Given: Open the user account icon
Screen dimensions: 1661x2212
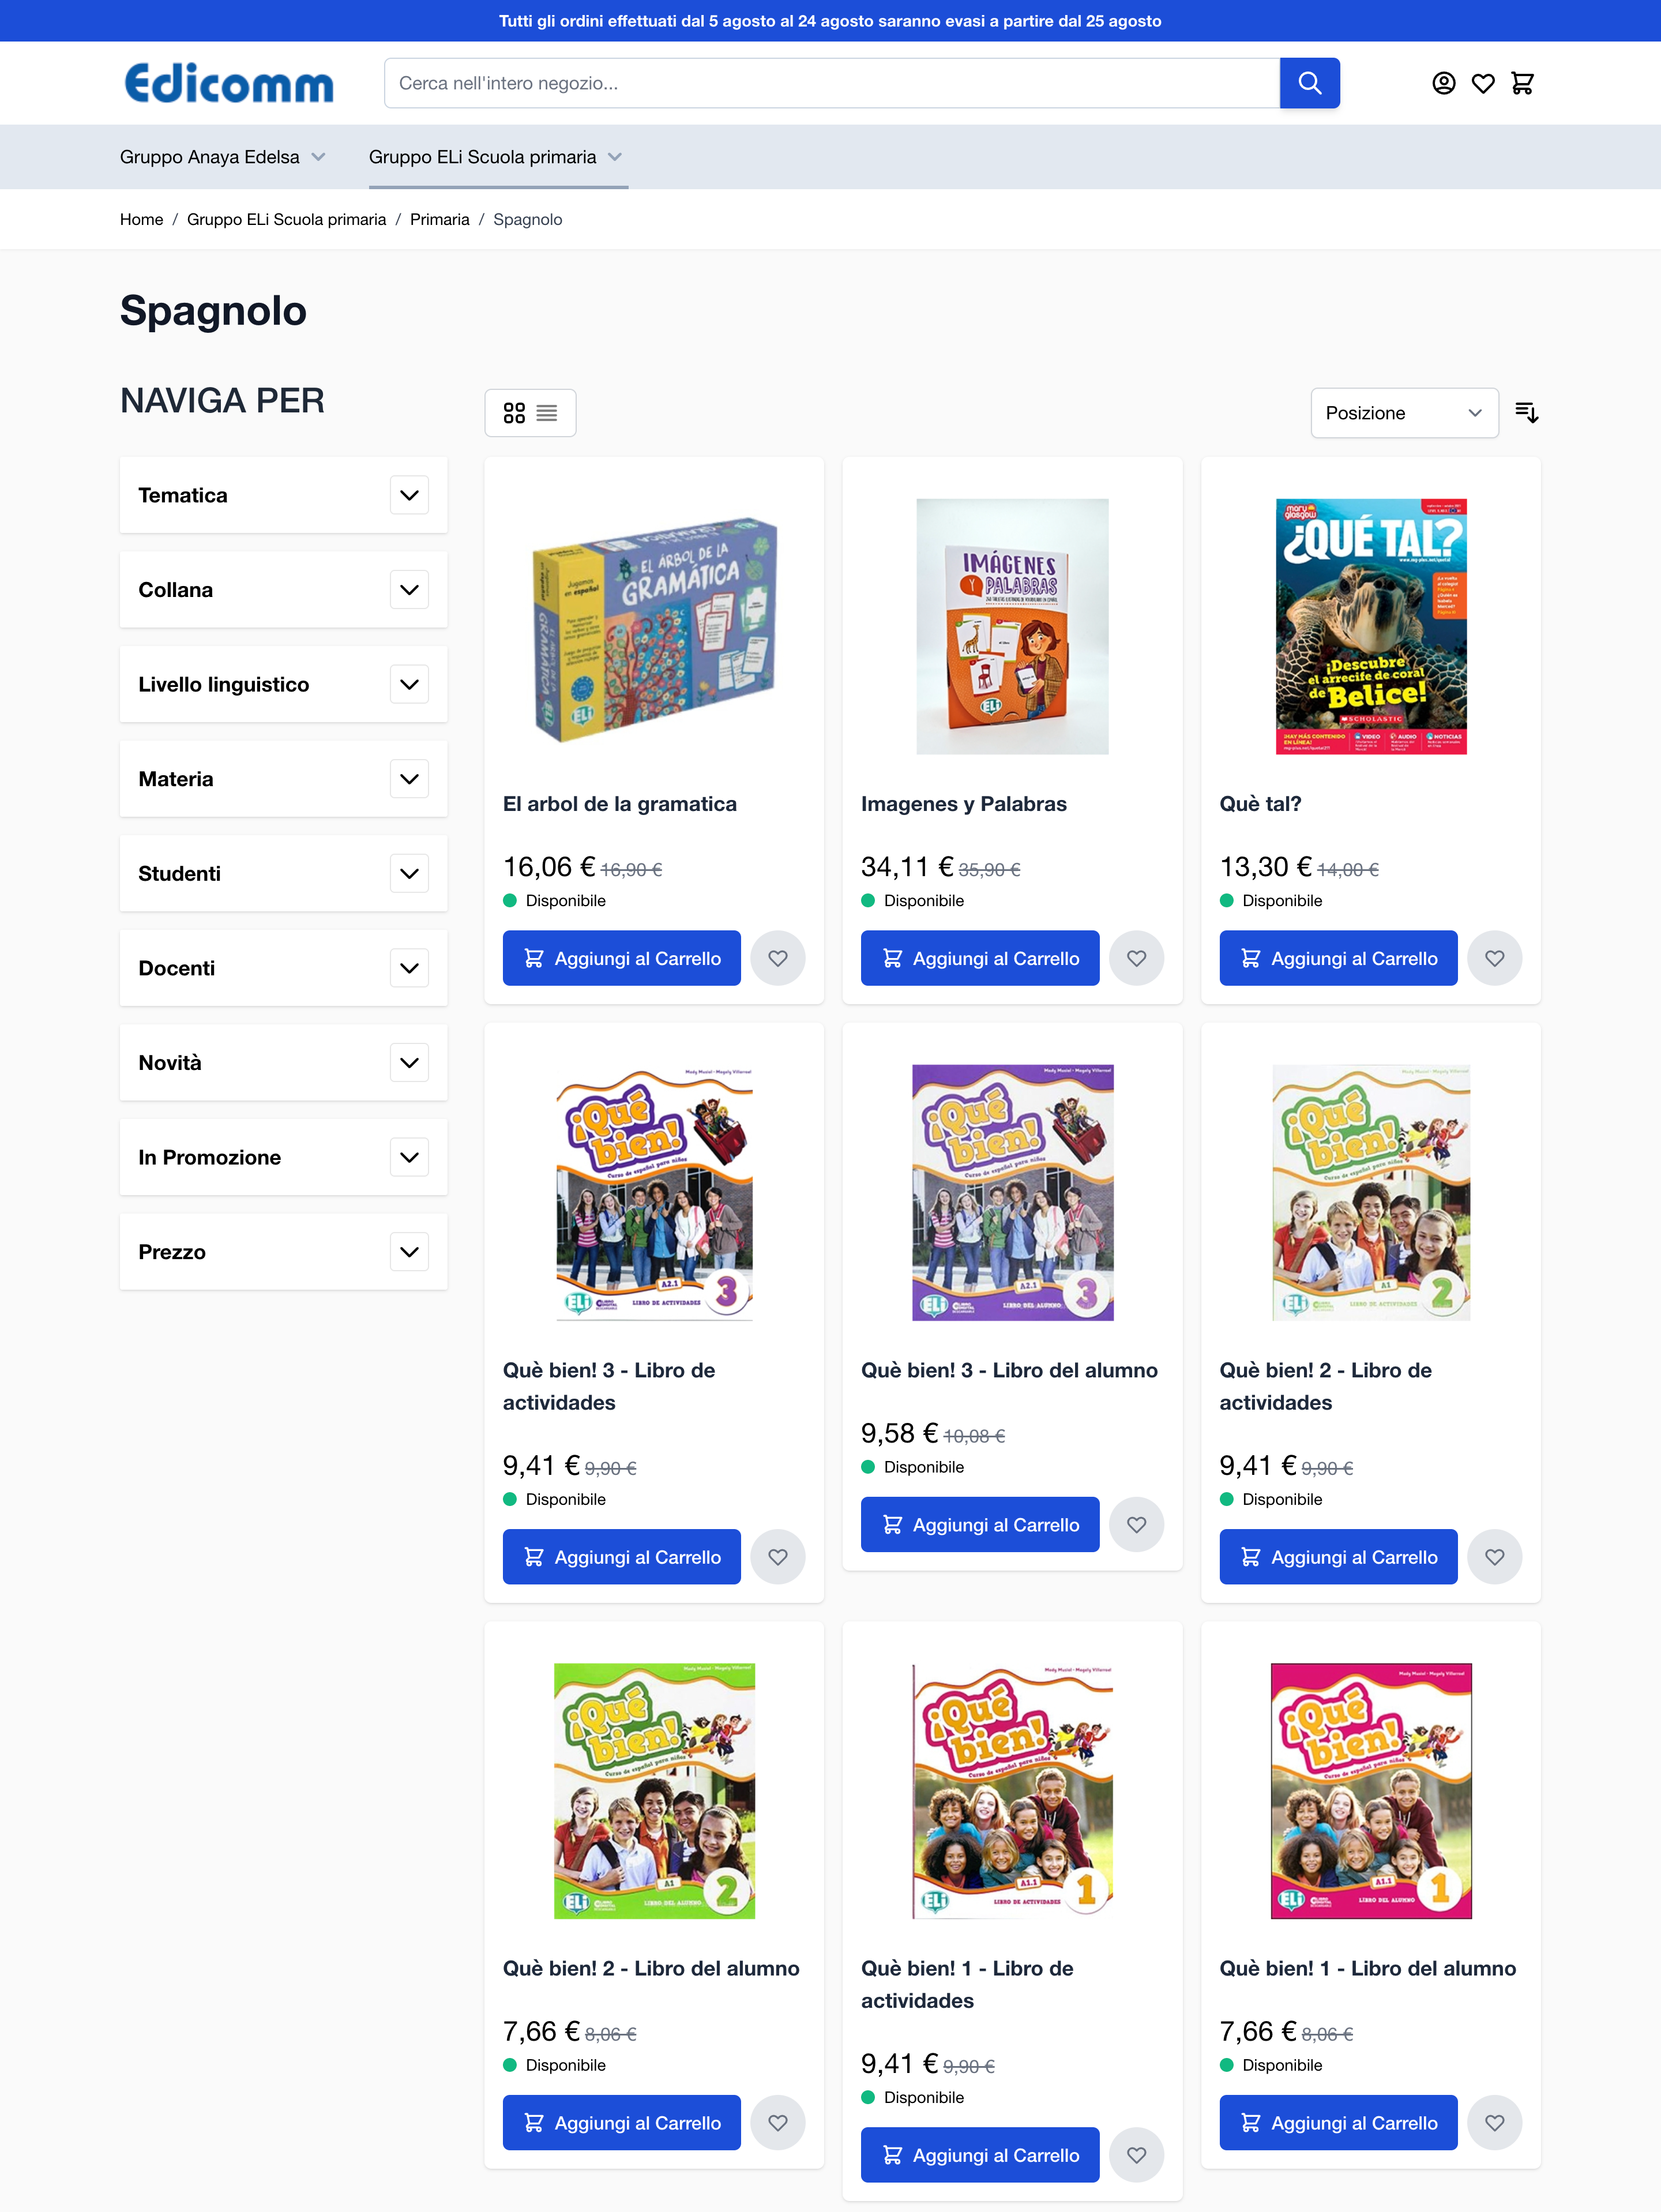Looking at the screenshot, I should 1443,83.
